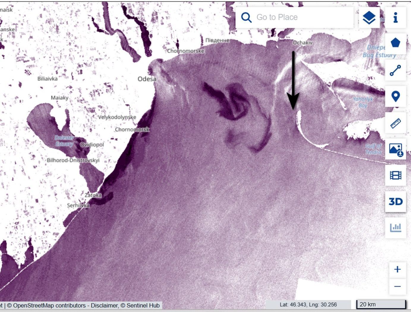This screenshot has height=312, width=411.
Task: Zoom in using the plus button
Action: tap(397, 269)
